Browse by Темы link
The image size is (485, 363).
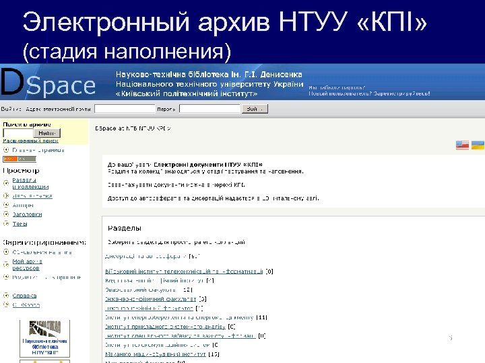pyautogui.click(x=20, y=224)
